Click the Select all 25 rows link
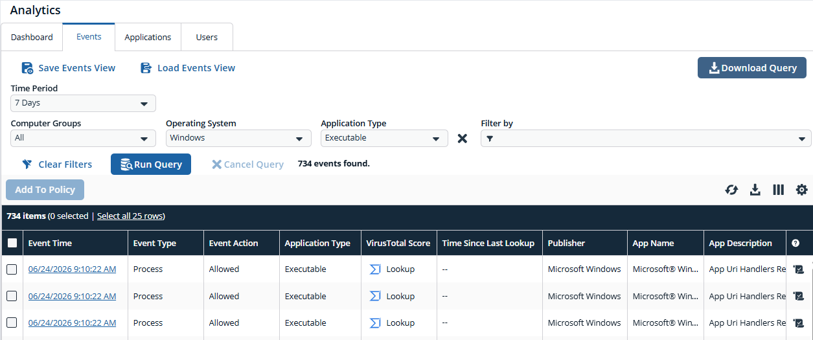Viewport: 813px width, 340px height. click(131, 216)
